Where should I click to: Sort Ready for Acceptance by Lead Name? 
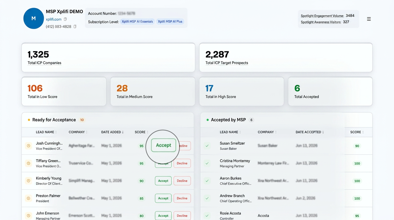(x=46, y=132)
